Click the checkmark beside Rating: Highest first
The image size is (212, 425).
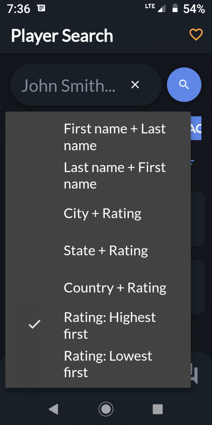pos(35,324)
